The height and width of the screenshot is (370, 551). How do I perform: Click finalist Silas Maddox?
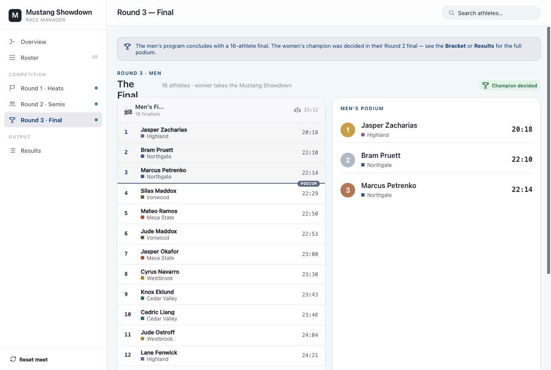[221, 194]
